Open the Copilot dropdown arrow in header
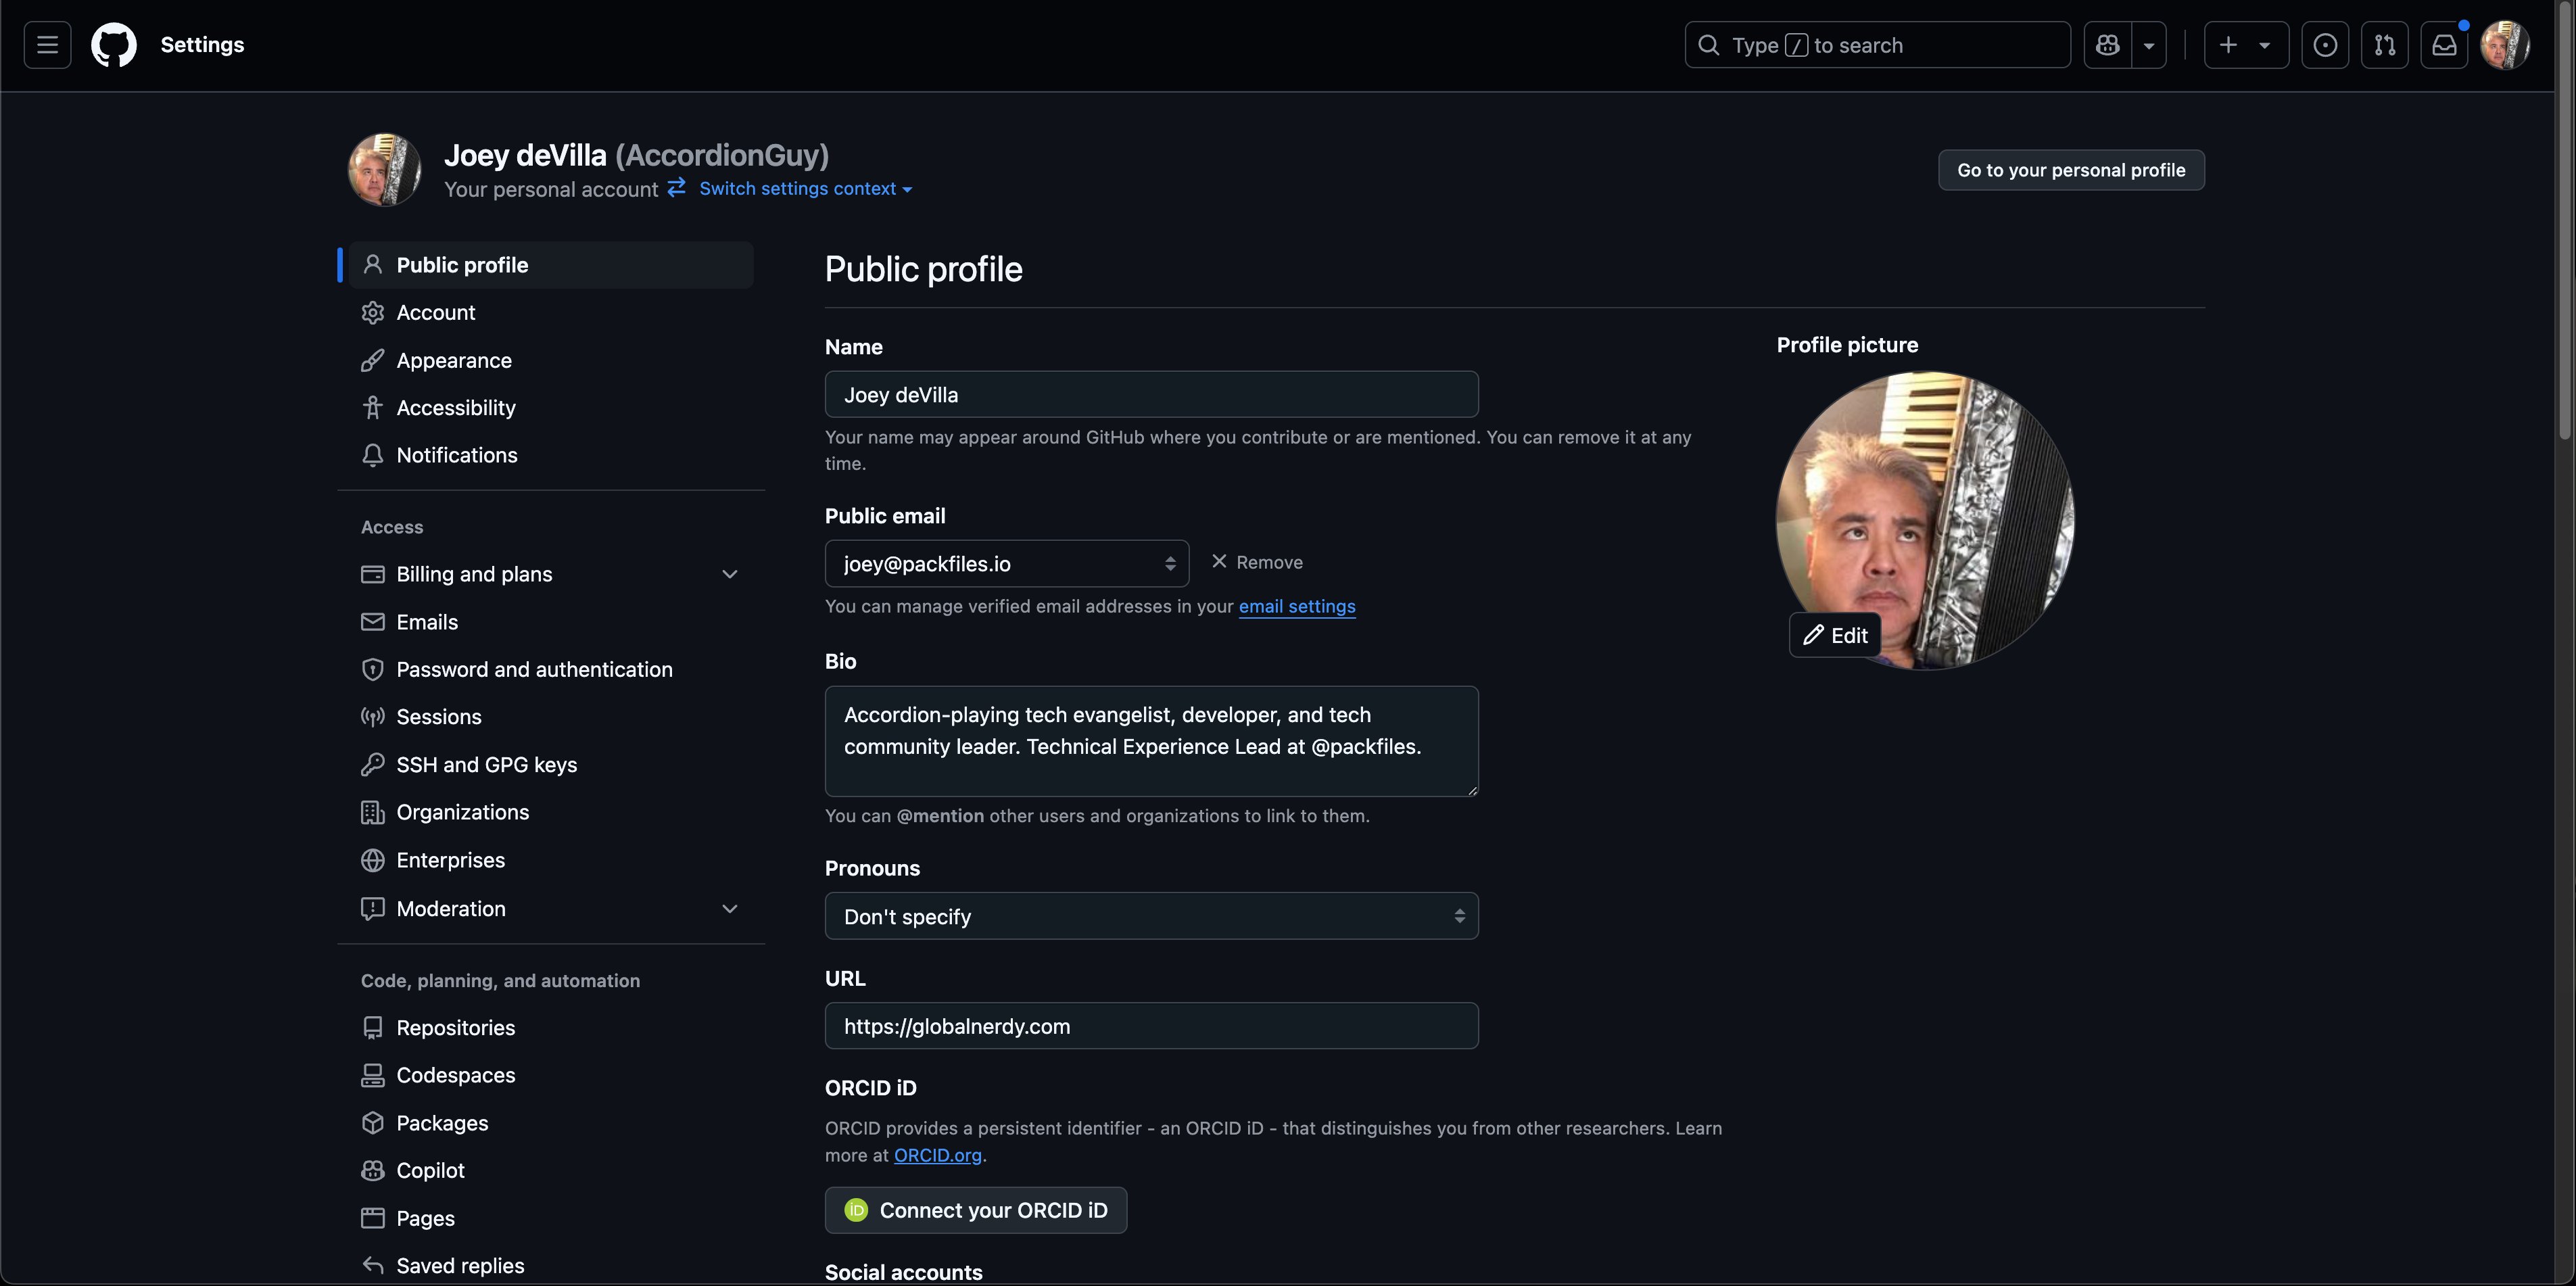Viewport: 2576px width, 1286px height. tap(2149, 45)
